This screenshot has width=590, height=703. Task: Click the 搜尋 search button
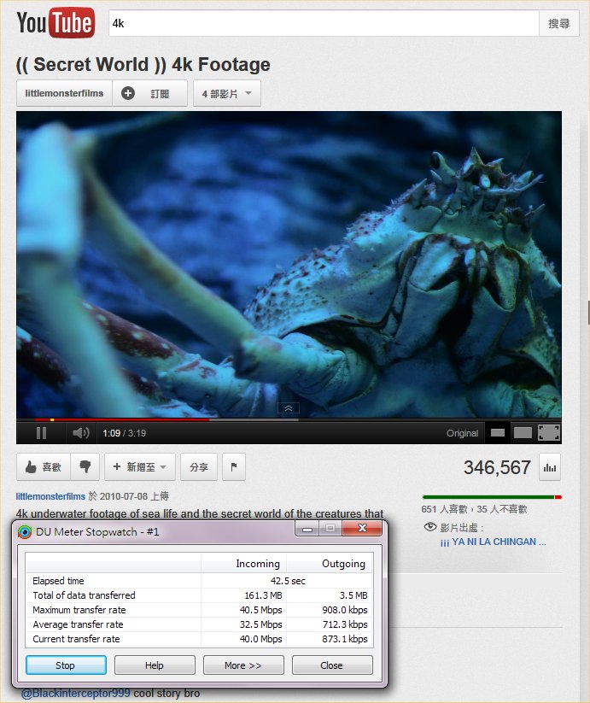[x=559, y=23]
